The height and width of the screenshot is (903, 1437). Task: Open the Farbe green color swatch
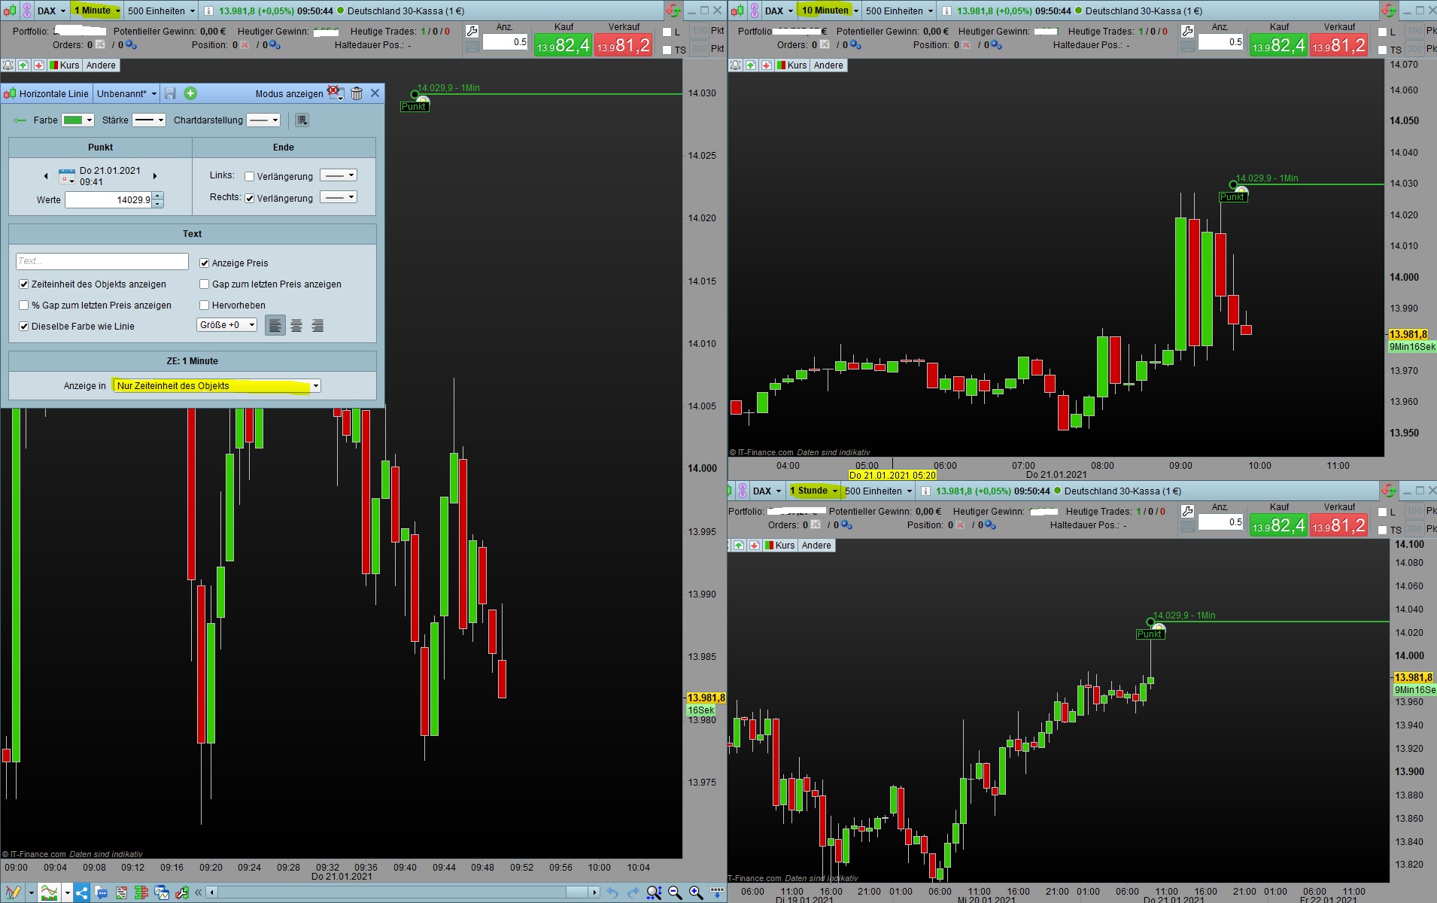click(x=77, y=120)
